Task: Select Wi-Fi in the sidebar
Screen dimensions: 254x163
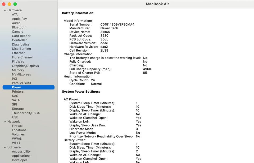Action: 16,143
